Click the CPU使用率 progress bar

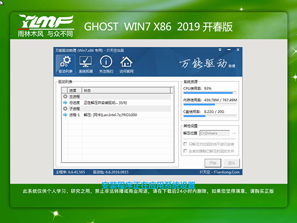(x=210, y=93)
